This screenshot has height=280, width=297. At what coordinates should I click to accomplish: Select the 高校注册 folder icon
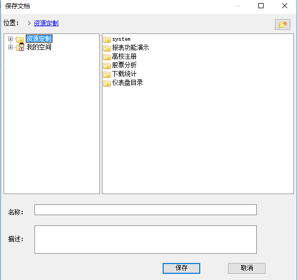click(107, 57)
